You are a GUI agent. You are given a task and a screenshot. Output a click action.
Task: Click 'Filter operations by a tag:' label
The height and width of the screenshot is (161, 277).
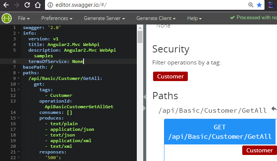[187, 63]
